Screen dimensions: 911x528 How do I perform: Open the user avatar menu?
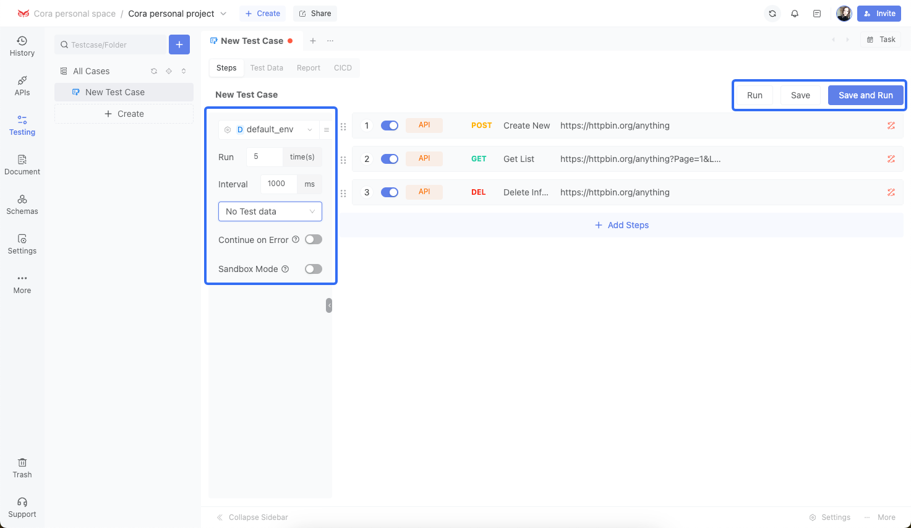pyautogui.click(x=844, y=14)
